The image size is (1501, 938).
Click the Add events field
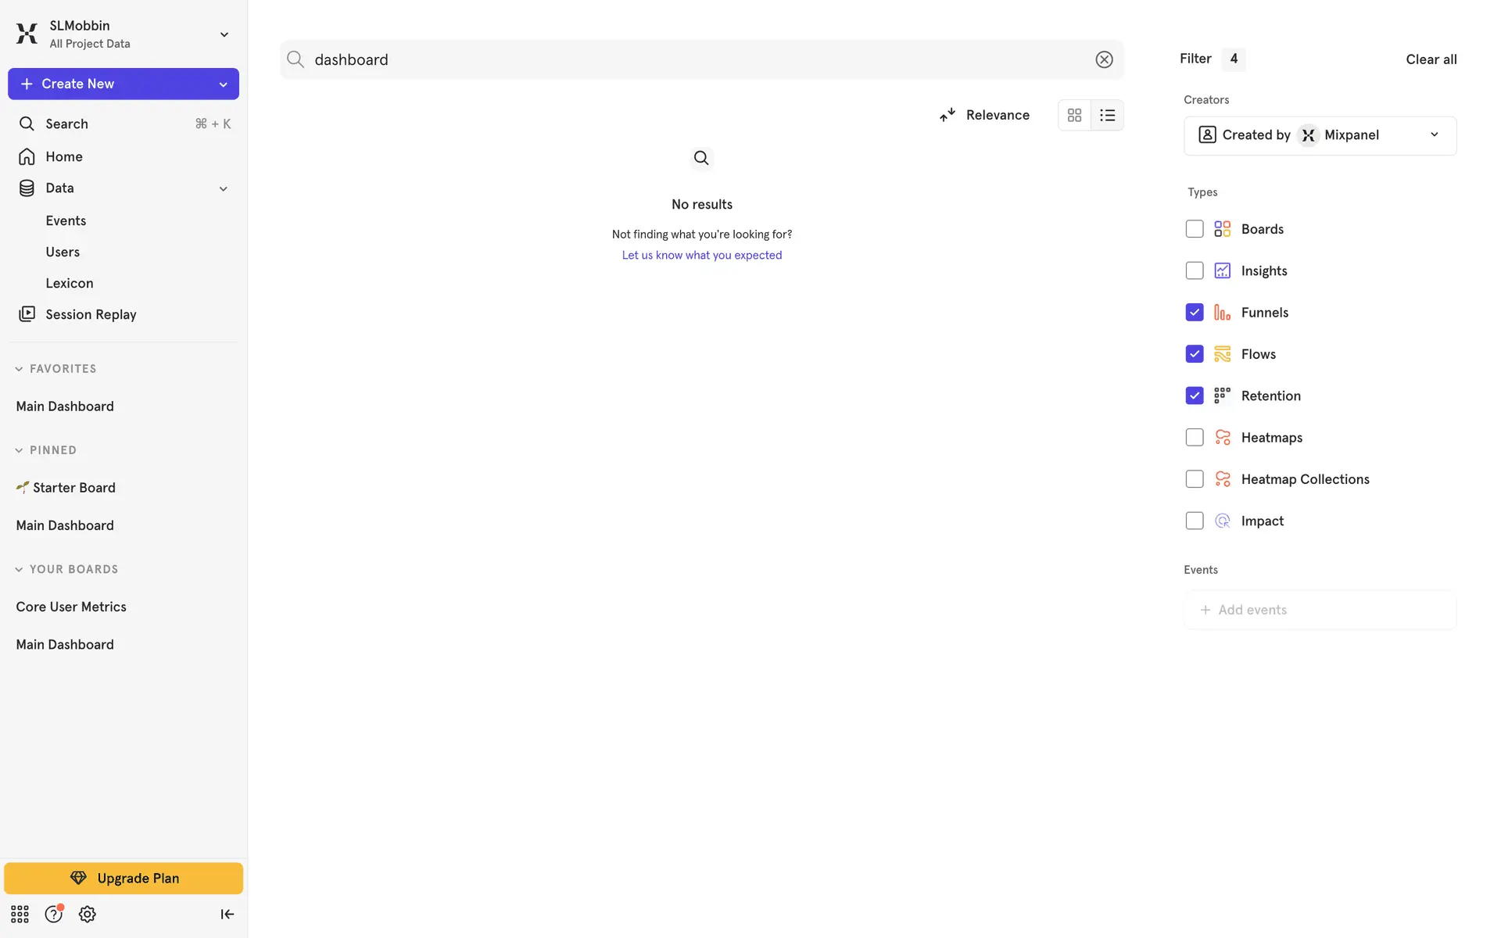pyautogui.click(x=1320, y=610)
